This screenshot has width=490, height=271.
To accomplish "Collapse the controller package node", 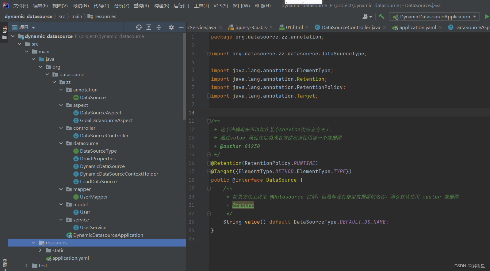I will (61, 128).
